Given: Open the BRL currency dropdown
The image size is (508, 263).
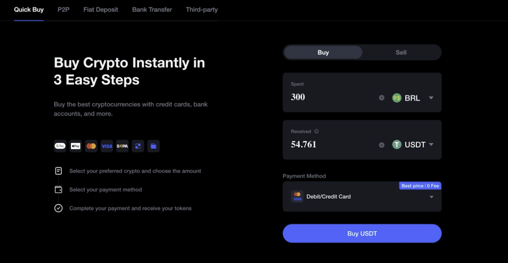Looking at the screenshot, I should [431, 98].
